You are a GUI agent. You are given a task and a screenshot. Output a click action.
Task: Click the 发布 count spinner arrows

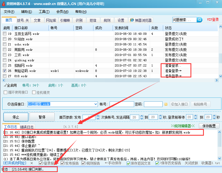tap(98, 117)
